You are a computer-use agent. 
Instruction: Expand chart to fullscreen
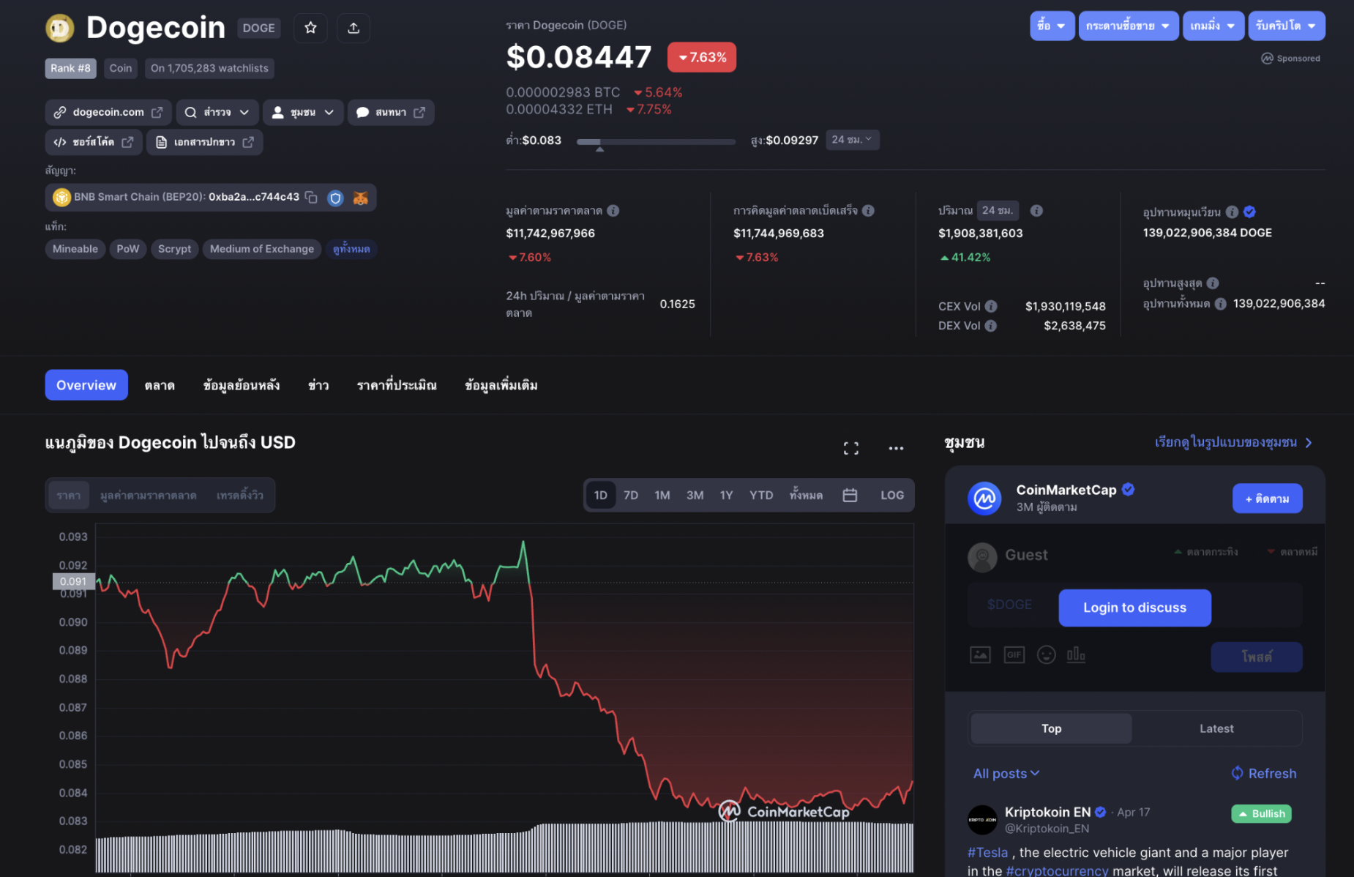(x=851, y=448)
